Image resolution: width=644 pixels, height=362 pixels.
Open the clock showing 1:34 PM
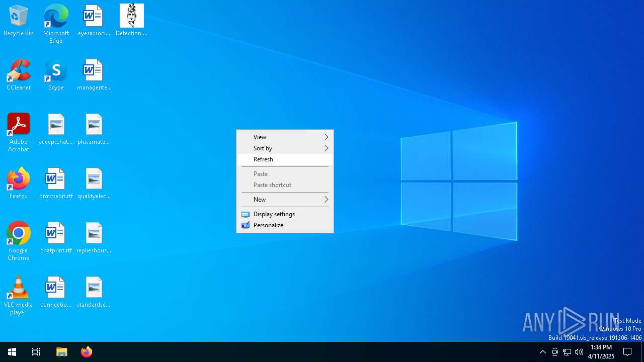coord(601,352)
